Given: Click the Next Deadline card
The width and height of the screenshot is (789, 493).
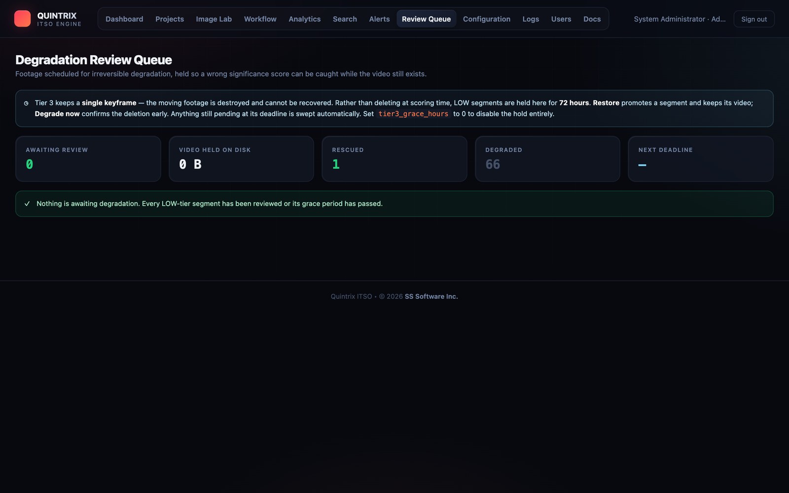Looking at the screenshot, I should (701, 159).
